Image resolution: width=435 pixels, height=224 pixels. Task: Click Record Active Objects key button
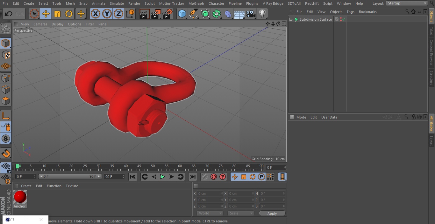coord(205,177)
